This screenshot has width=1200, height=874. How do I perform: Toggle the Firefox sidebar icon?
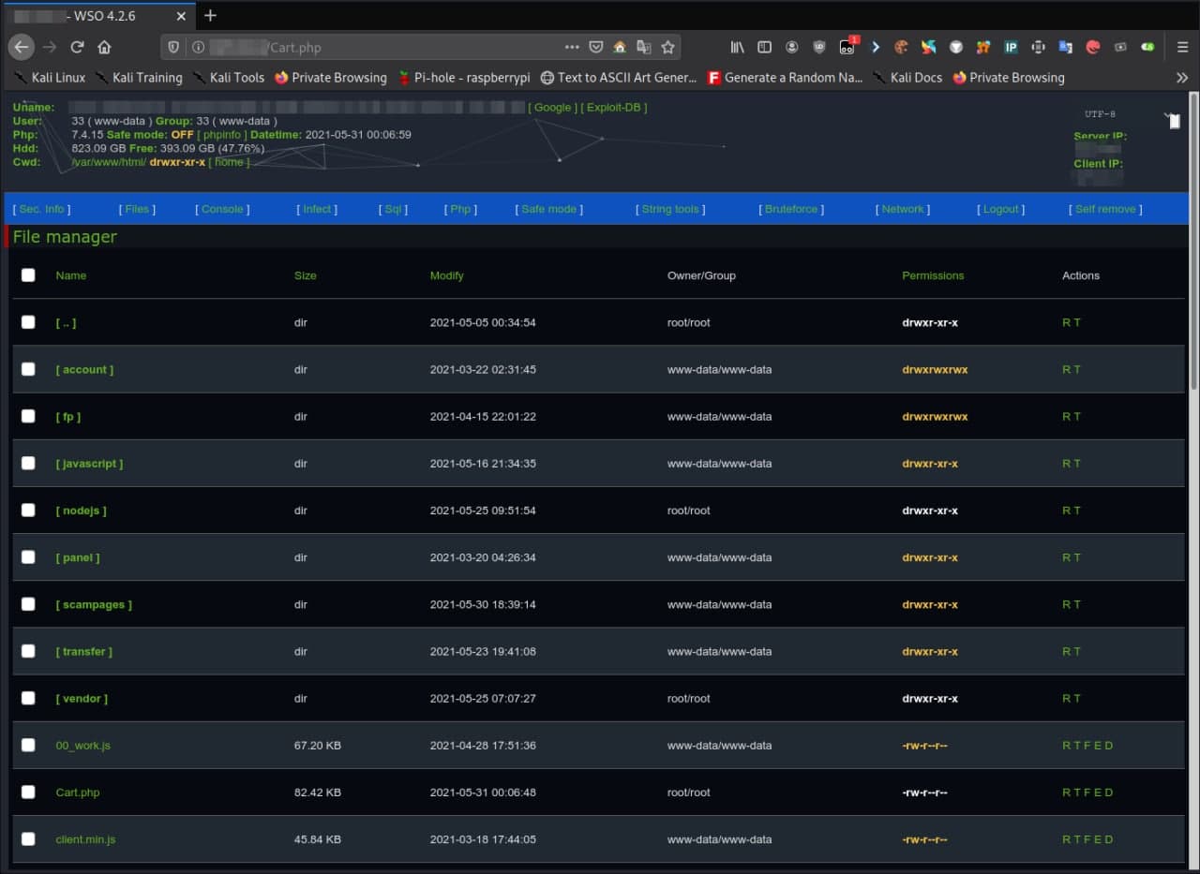[x=764, y=47]
